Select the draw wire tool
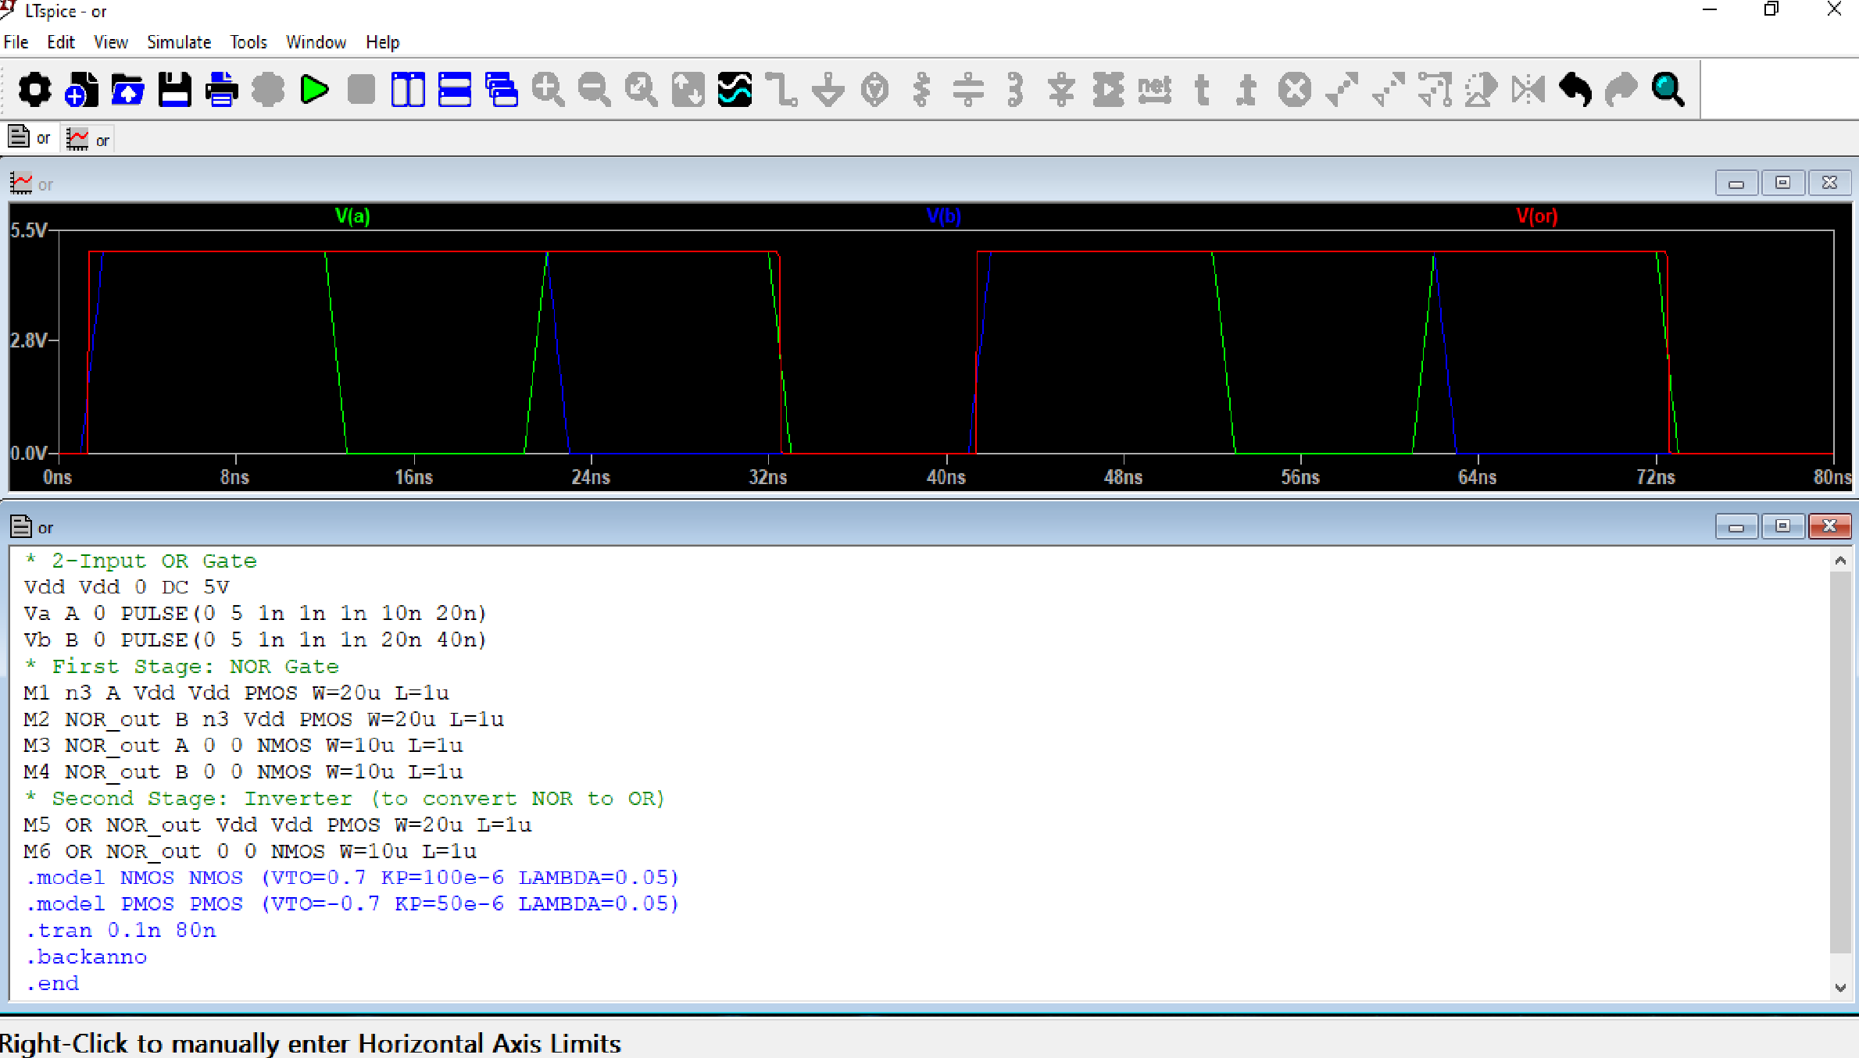The height and width of the screenshot is (1058, 1859). pos(781,90)
